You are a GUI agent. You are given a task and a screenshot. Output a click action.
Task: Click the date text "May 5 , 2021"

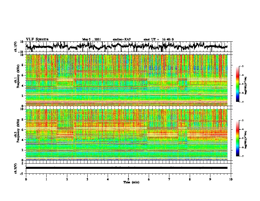[x=92, y=39]
